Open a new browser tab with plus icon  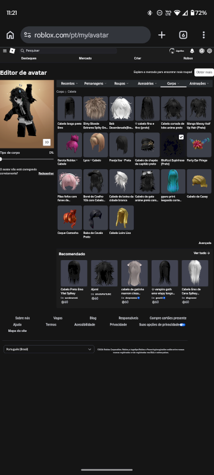tap(162, 35)
